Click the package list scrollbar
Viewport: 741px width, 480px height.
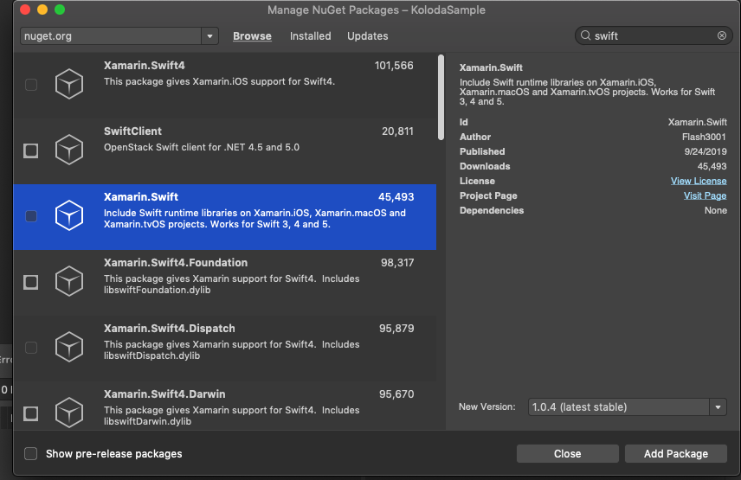[x=441, y=97]
